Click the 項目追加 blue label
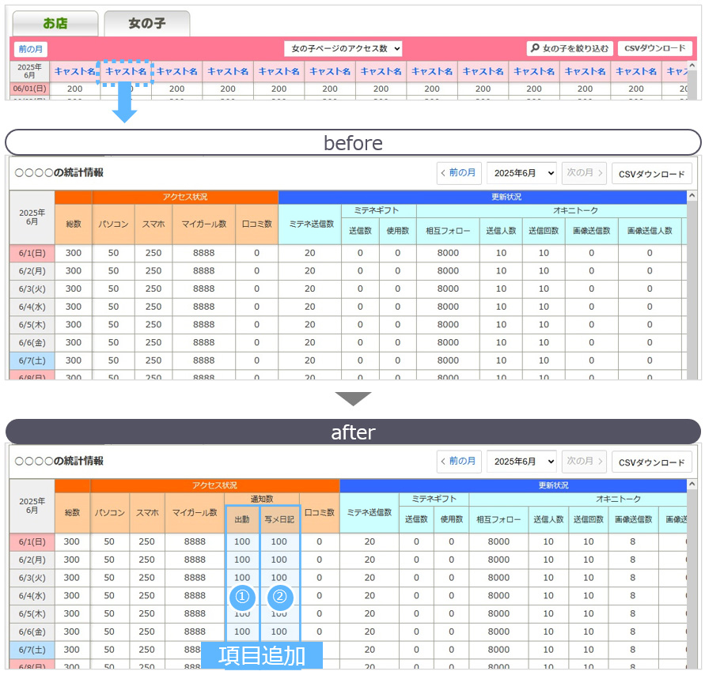The height and width of the screenshot is (675, 705). tap(262, 656)
